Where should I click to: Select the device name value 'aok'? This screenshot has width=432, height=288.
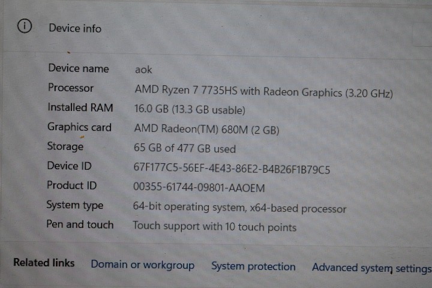pos(143,70)
